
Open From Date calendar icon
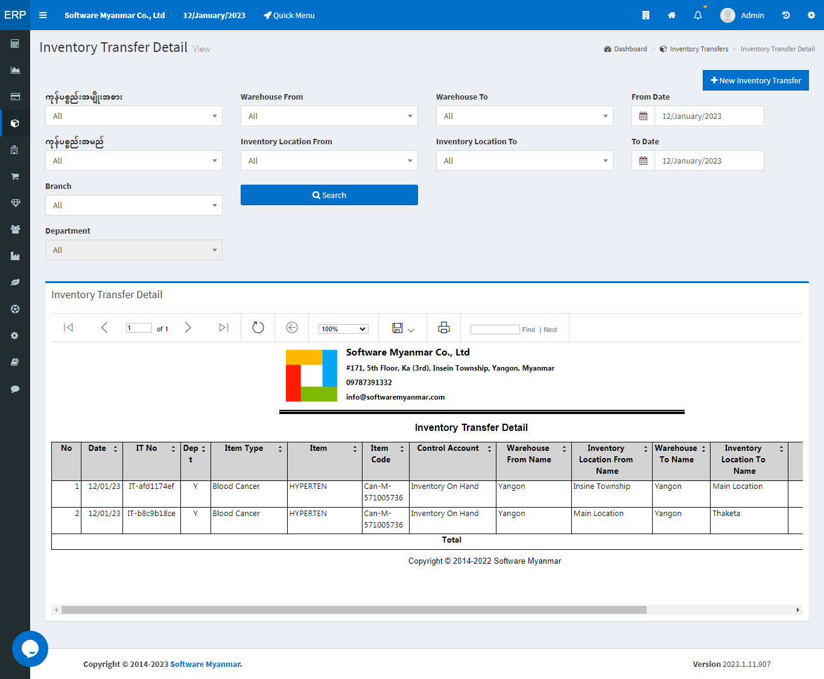tap(643, 116)
